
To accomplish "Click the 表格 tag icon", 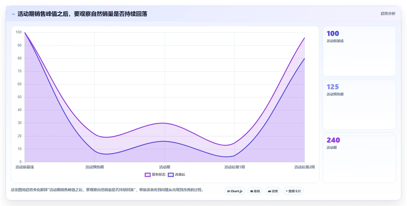I will pos(251,191).
